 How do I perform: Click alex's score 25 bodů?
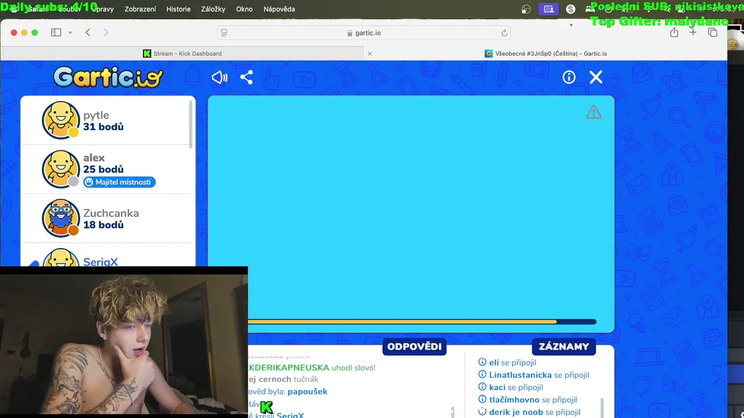point(103,170)
